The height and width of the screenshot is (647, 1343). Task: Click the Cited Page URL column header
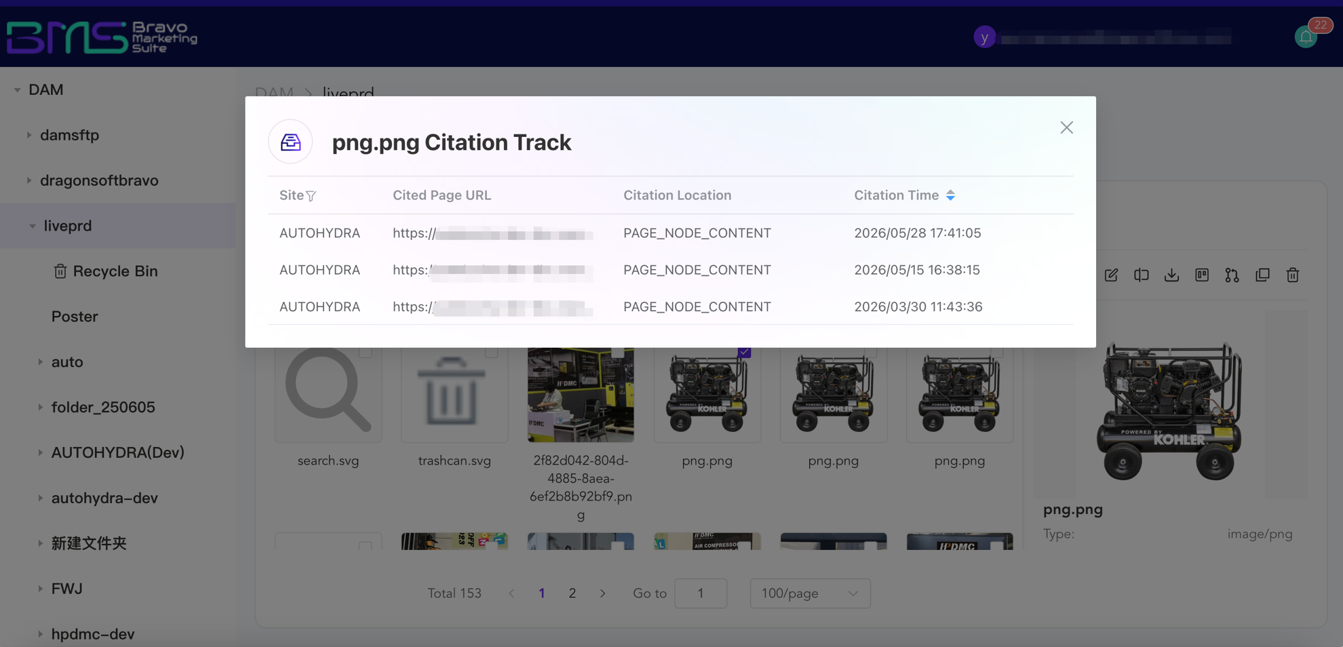coord(442,195)
